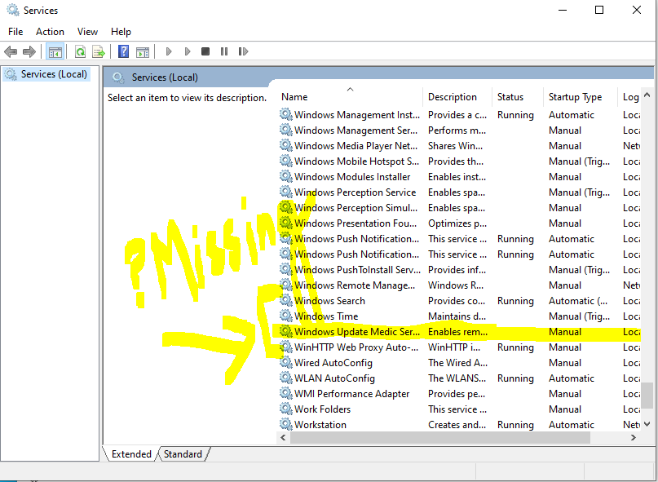Click gear icon of Windows Search row

click(285, 300)
